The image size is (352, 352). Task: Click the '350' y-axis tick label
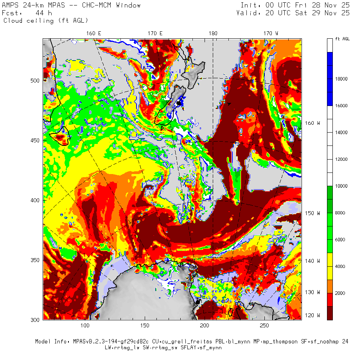[x=35, y=260]
